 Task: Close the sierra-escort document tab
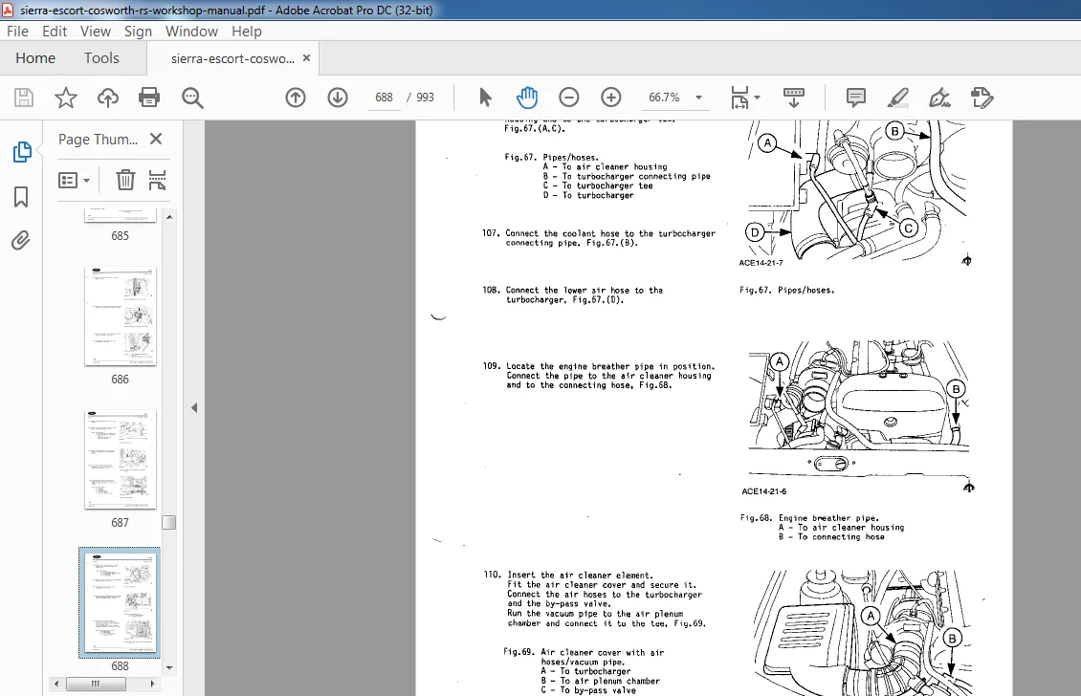307,58
